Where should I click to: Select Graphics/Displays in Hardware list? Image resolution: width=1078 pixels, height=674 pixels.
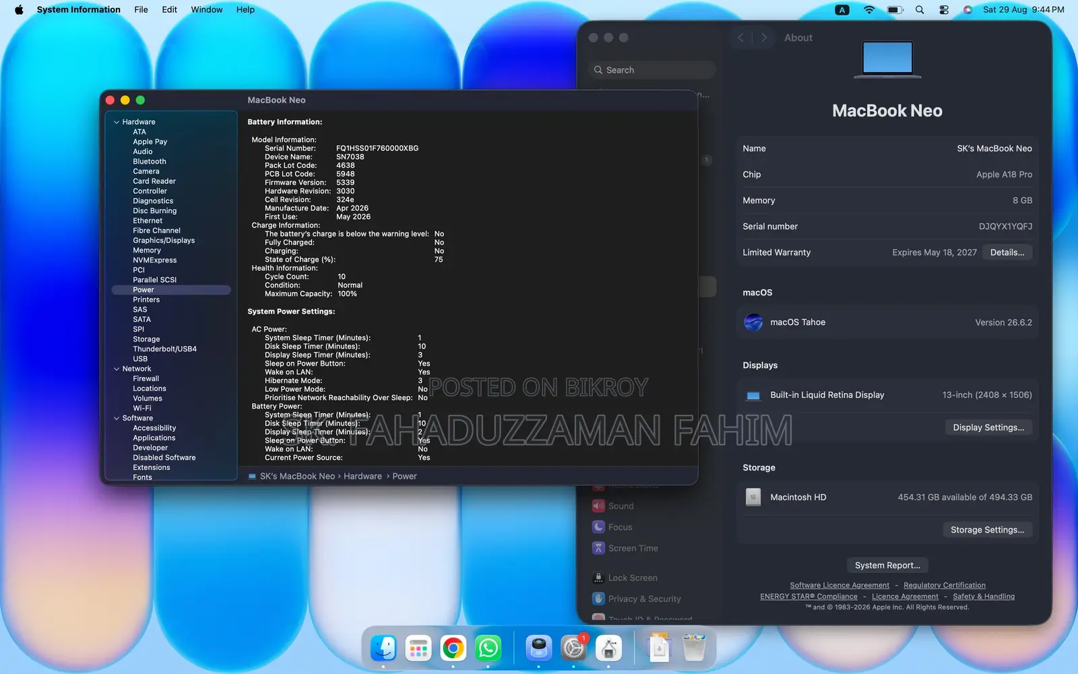(x=164, y=240)
